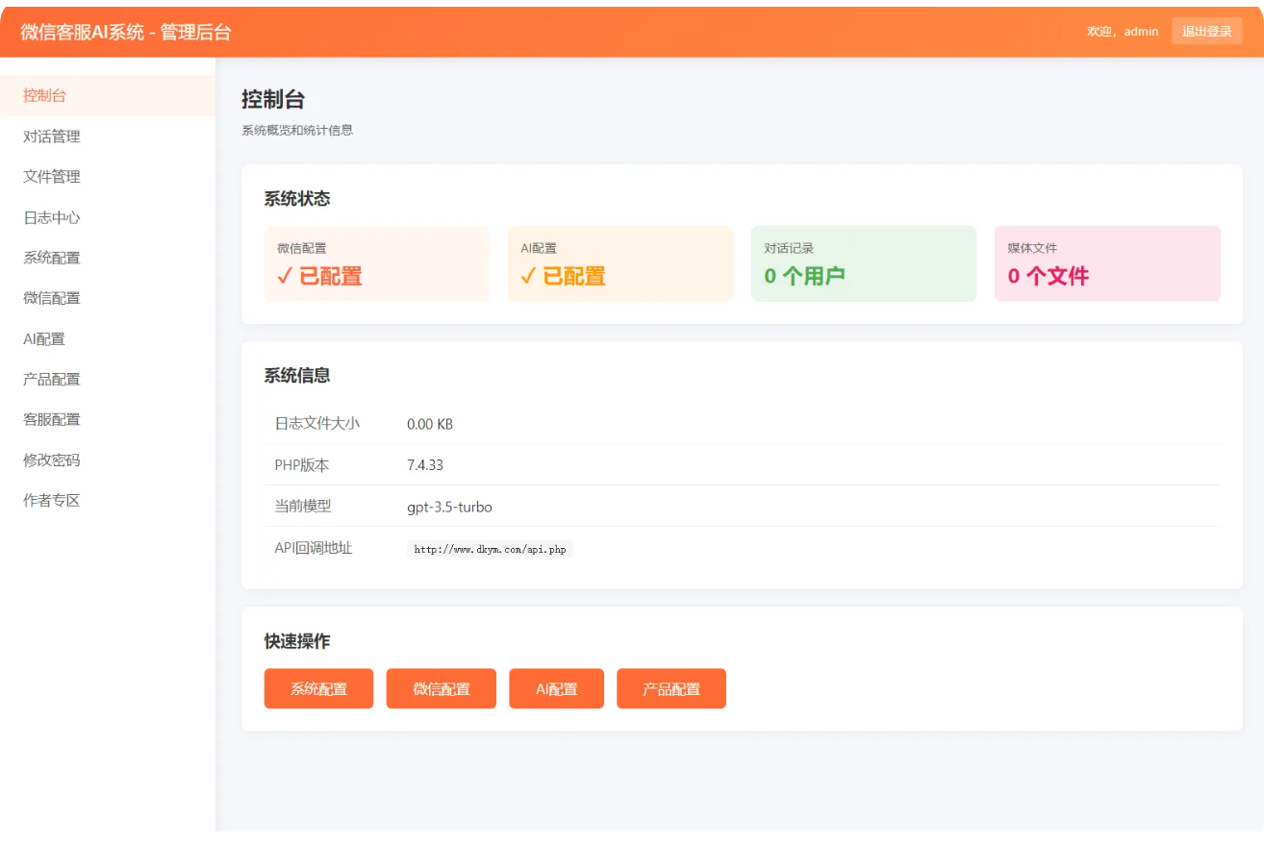Open 客服配置 in the sidebar
Viewport: 1264px width, 845px height.
(x=50, y=419)
